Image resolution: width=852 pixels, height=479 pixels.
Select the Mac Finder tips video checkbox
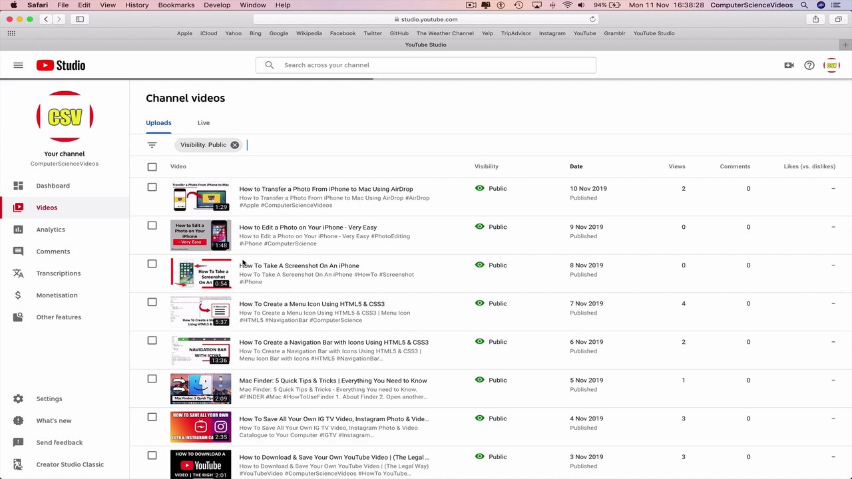[152, 379]
